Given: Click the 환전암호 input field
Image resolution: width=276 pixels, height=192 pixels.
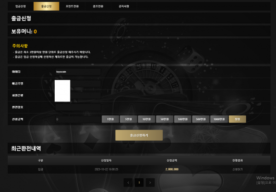Looking at the screenshot, I should [77, 107].
